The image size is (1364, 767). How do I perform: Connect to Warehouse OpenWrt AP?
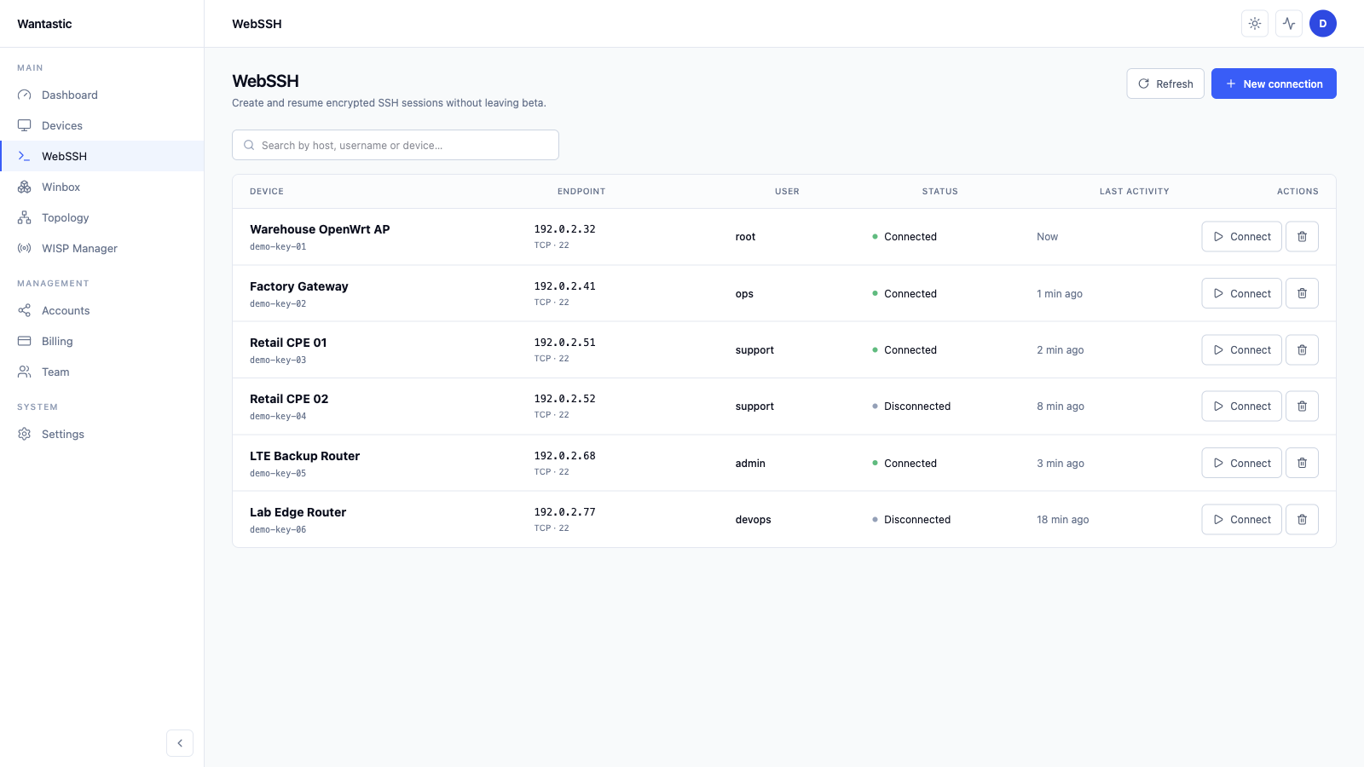[1241, 237]
